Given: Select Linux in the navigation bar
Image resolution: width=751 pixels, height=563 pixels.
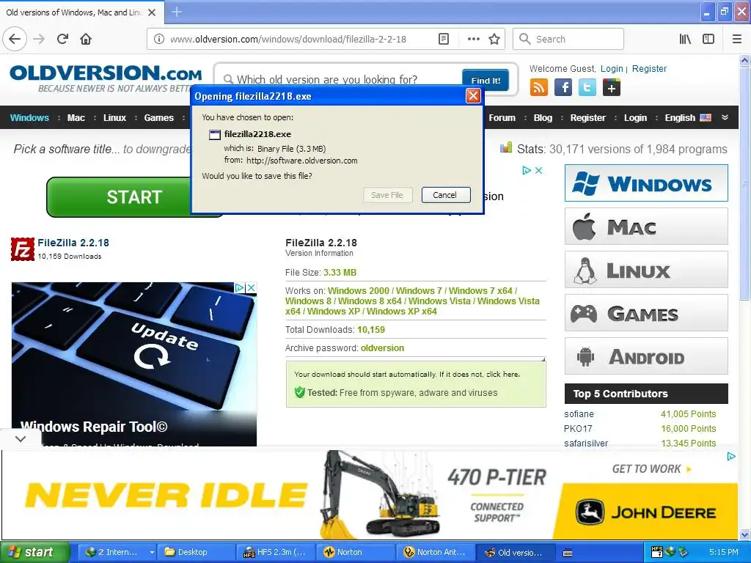Looking at the screenshot, I should pyautogui.click(x=114, y=118).
